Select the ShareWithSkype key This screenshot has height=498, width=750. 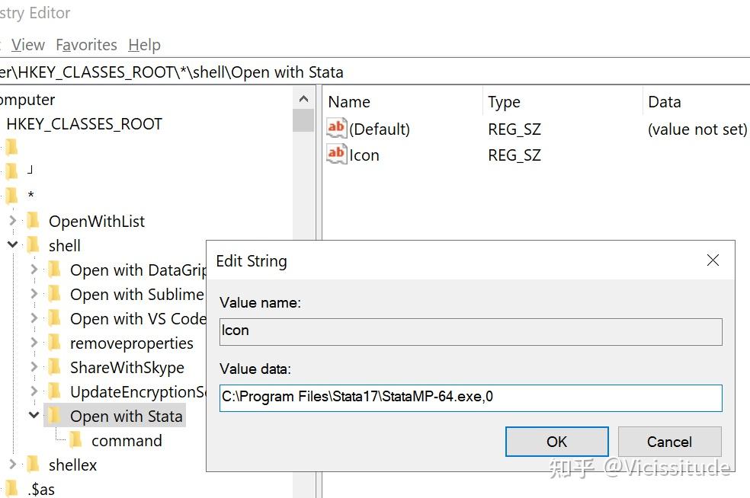point(127,367)
